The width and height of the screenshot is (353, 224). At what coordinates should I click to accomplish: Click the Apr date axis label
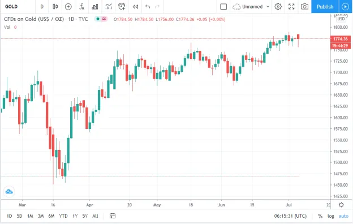89,205
